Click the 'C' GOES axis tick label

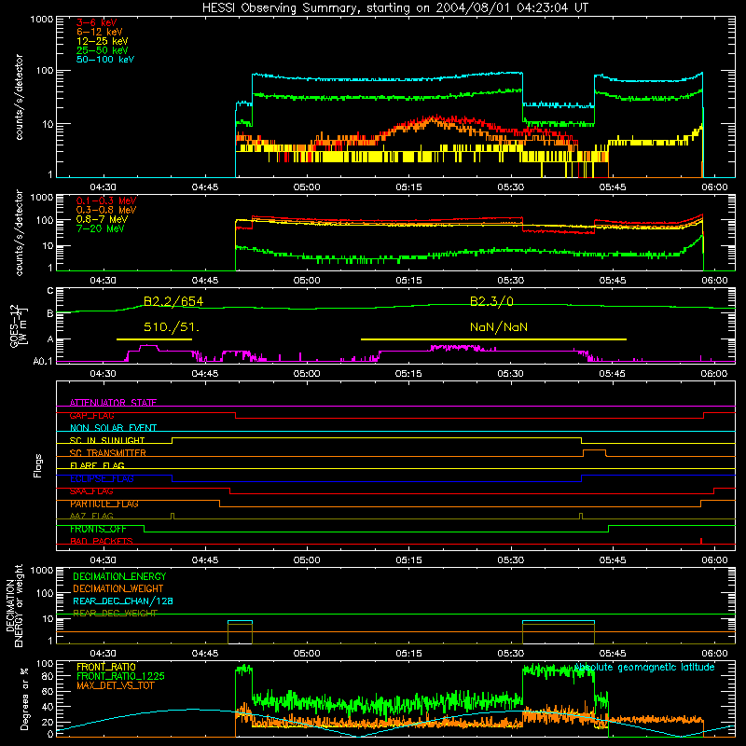tap(50, 291)
